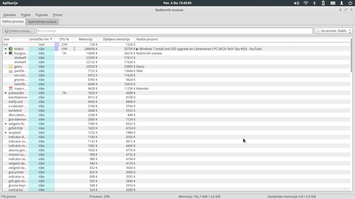Open the Aplikacije launcher
Viewport: 355px width, 199px height.
click(x=10, y=3)
